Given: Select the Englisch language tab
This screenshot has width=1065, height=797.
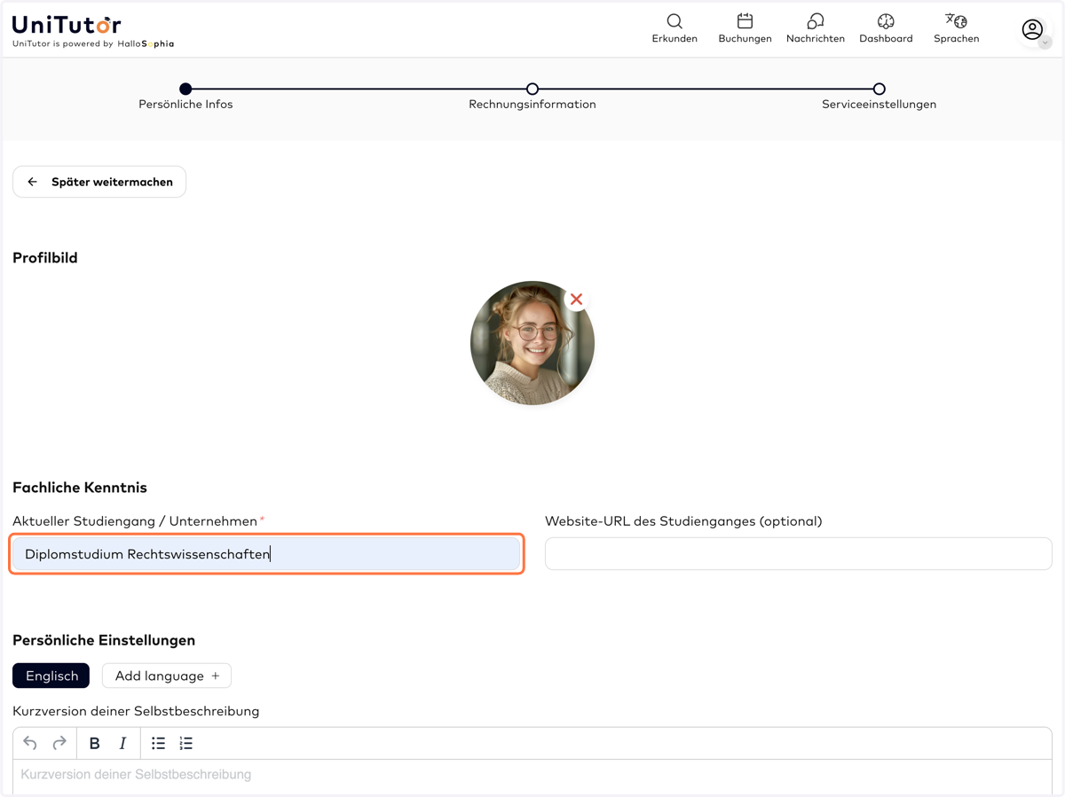Looking at the screenshot, I should pyautogui.click(x=51, y=676).
